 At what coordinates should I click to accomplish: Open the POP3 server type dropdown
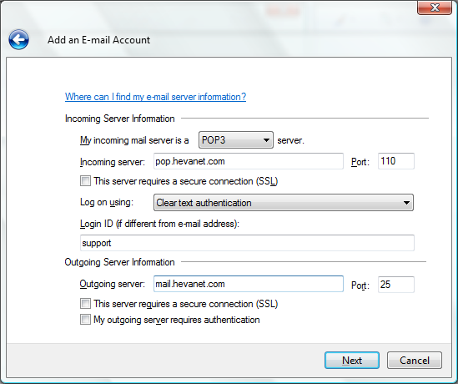(x=236, y=140)
